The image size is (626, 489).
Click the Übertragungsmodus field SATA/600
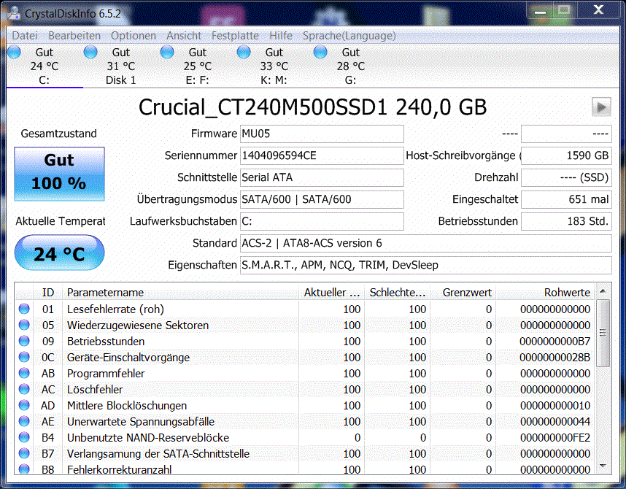(x=322, y=199)
